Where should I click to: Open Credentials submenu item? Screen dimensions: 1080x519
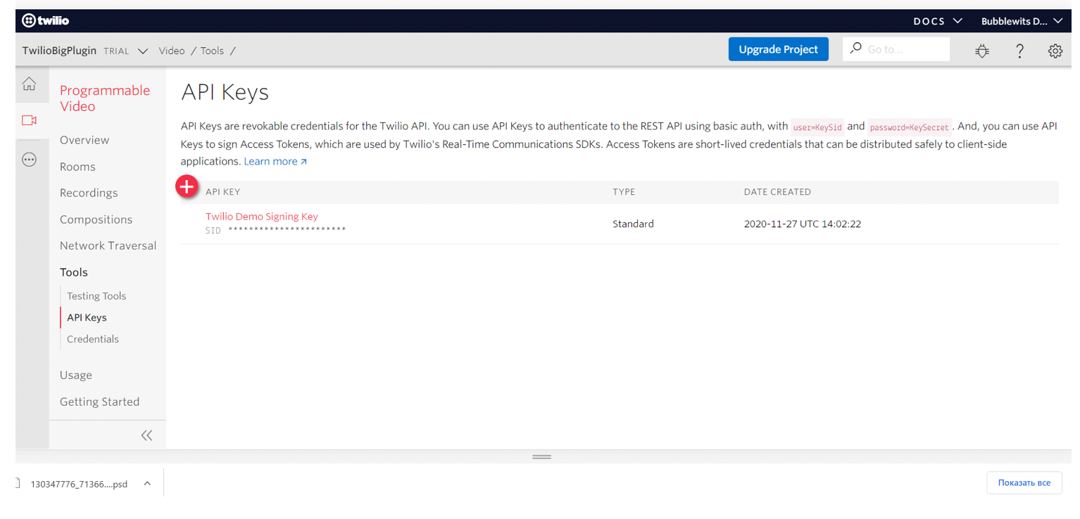pos(93,339)
